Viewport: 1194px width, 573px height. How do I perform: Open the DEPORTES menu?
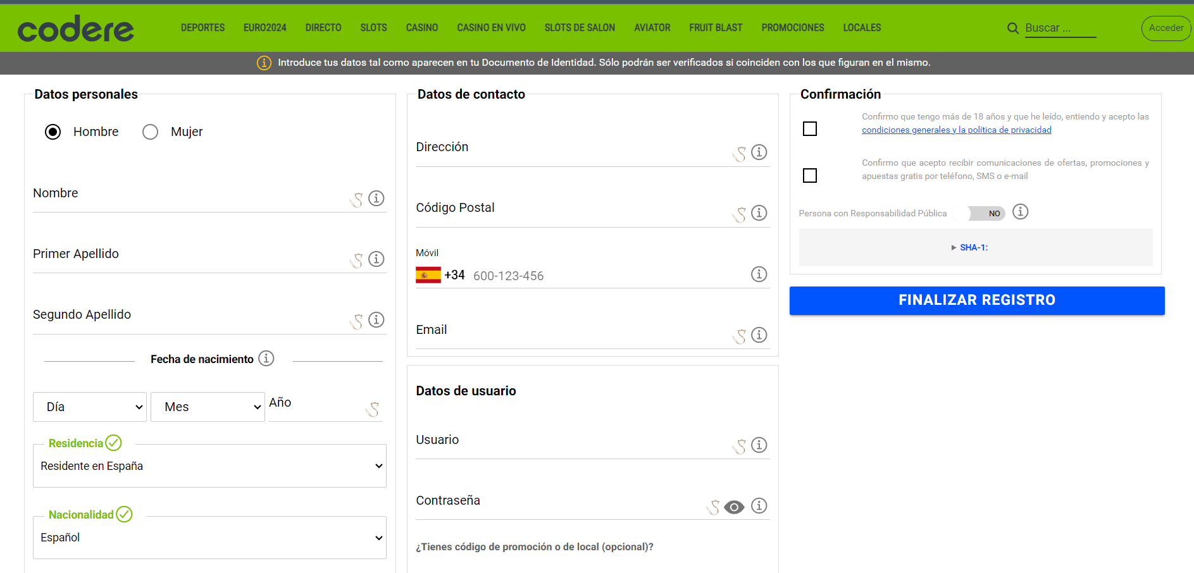tap(202, 28)
